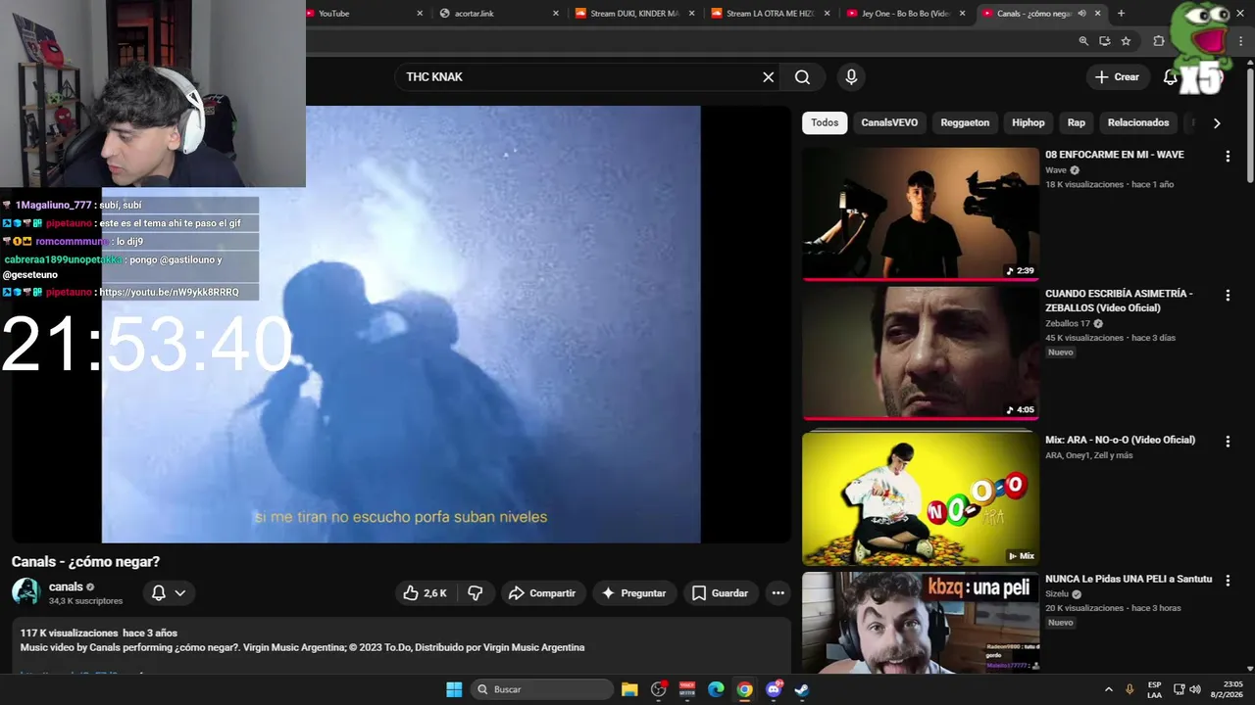
Task: Close the acortar.link browser tab
Action: point(556,14)
